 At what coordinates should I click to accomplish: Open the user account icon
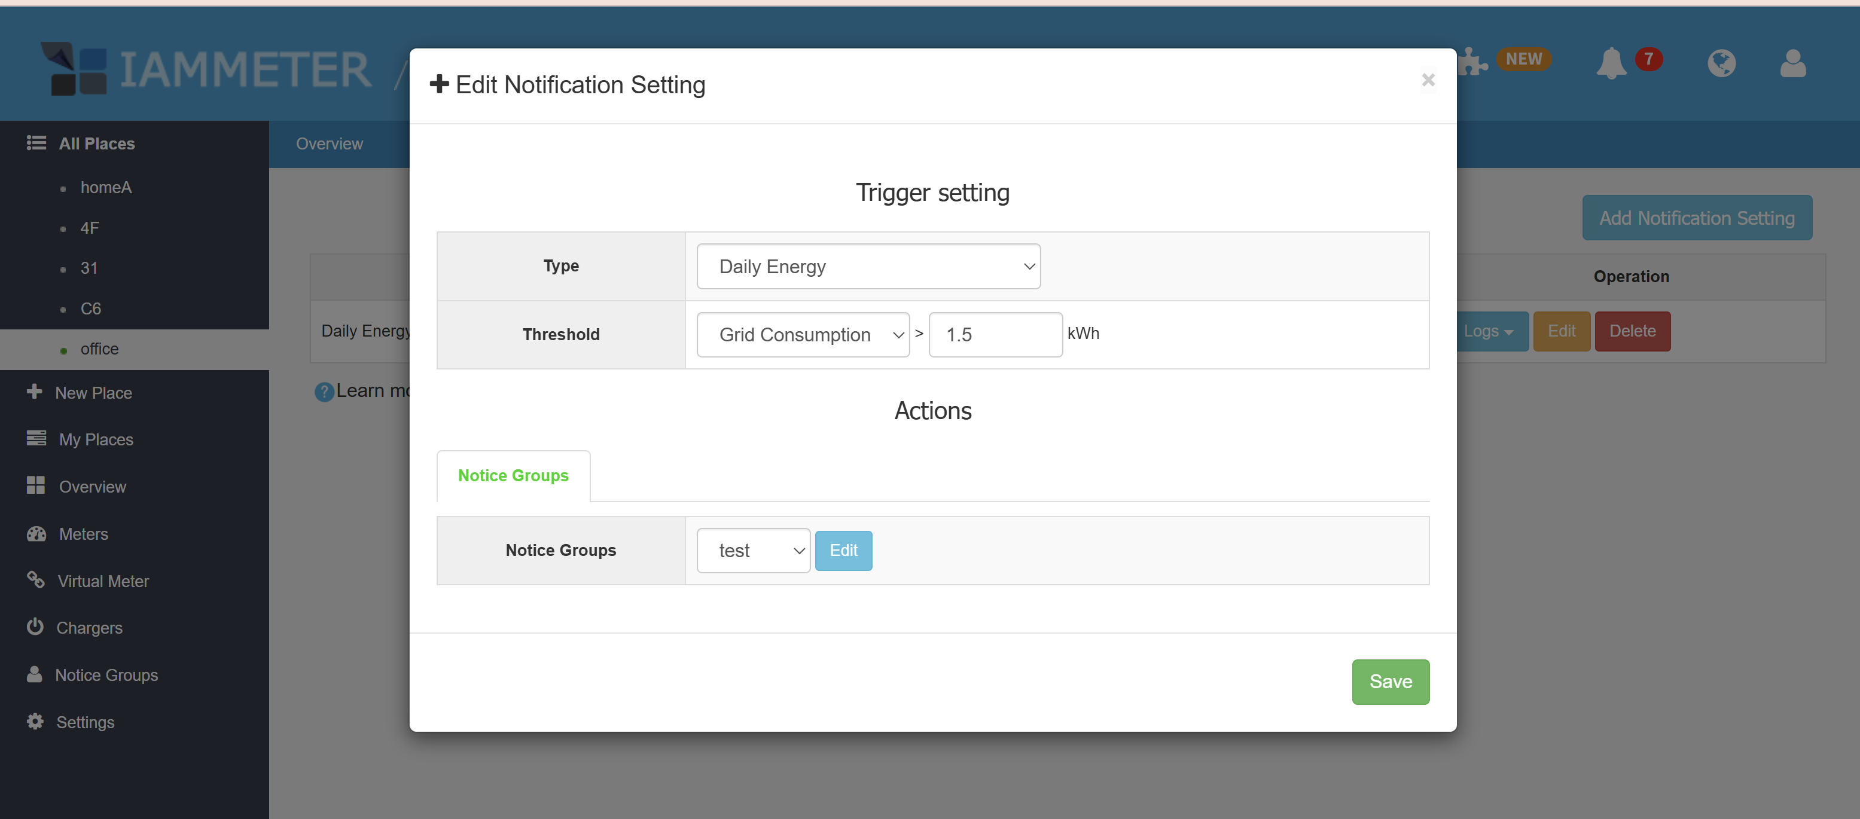(1793, 63)
